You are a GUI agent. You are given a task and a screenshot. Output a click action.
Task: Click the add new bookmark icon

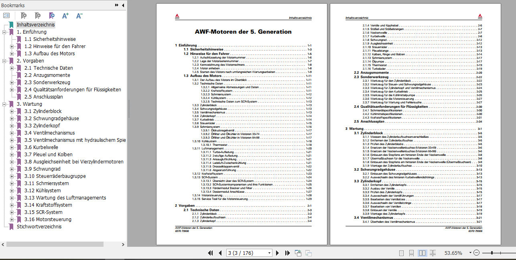point(37,16)
